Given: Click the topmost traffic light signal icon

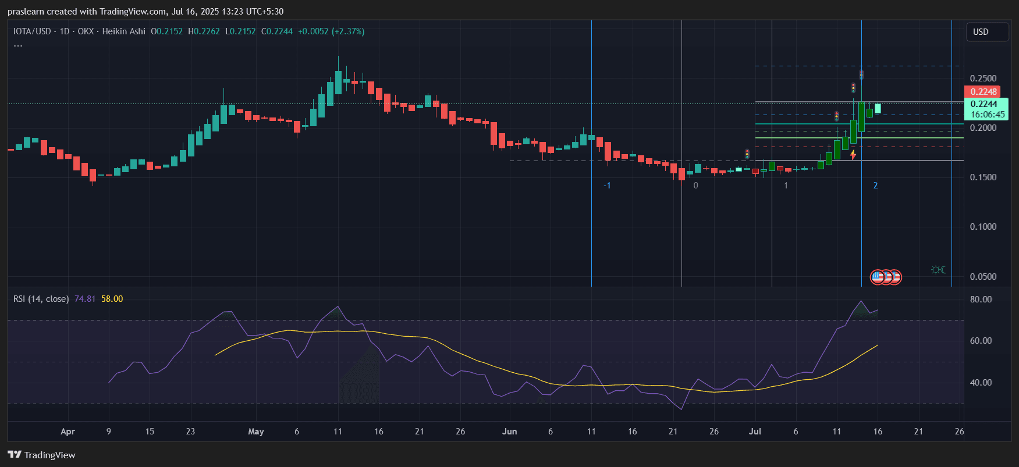Looking at the screenshot, I should coord(861,74).
